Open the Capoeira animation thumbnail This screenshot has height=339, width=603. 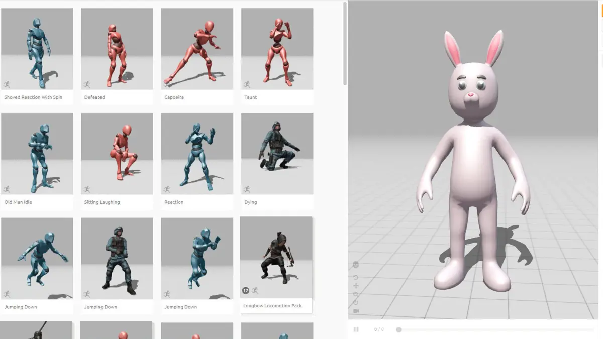197,49
